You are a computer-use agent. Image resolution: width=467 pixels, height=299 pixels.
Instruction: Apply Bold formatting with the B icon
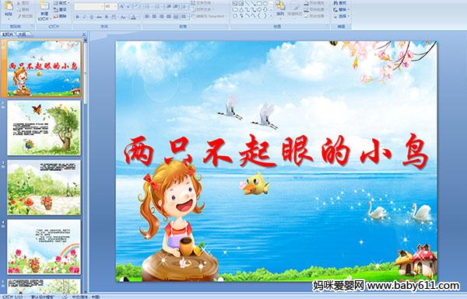click(x=77, y=17)
